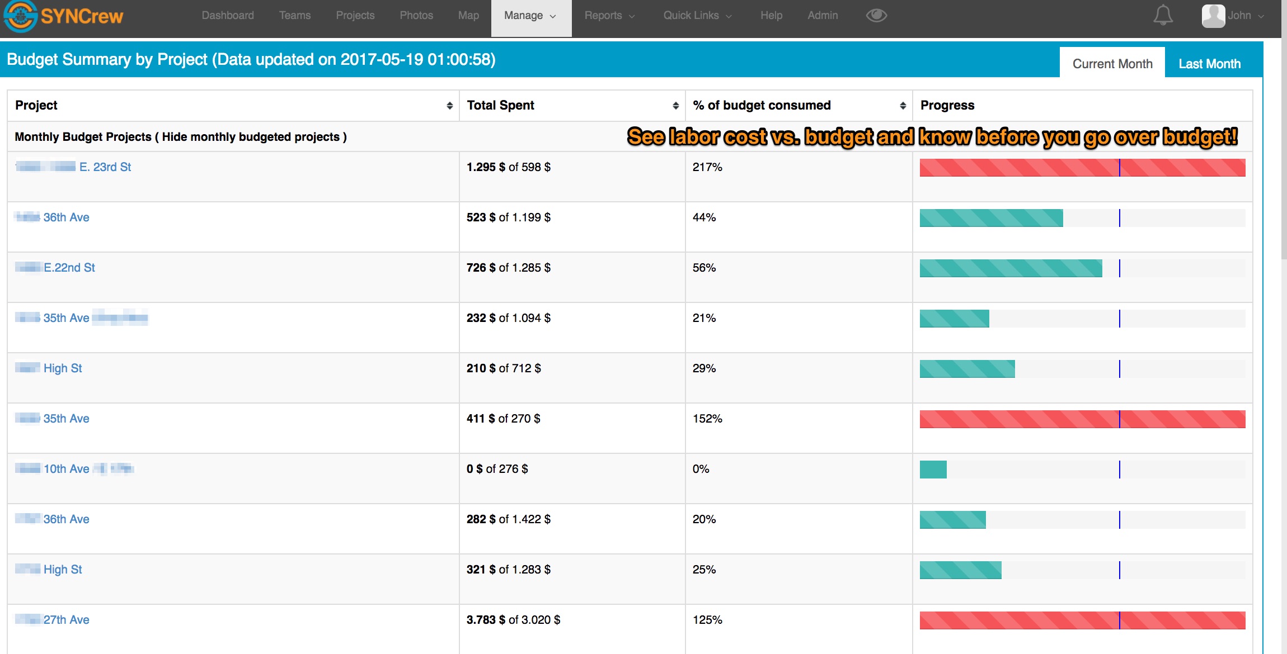Sort table by Project column arrows
The height and width of the screenshot is (654, 1287).
coord(449,106)
